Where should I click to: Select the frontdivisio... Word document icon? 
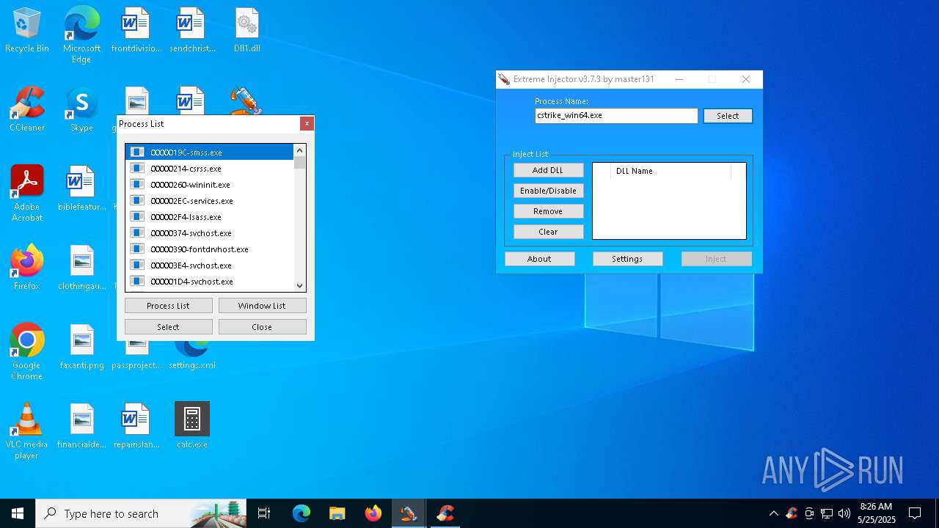pyautogui.click(x=136, y=31)
